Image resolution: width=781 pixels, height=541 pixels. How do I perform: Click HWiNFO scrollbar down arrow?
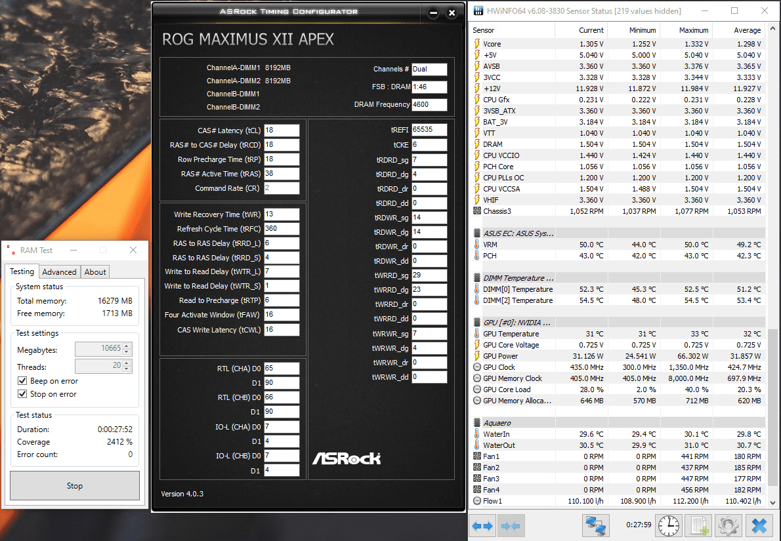(x=772, y=502)
